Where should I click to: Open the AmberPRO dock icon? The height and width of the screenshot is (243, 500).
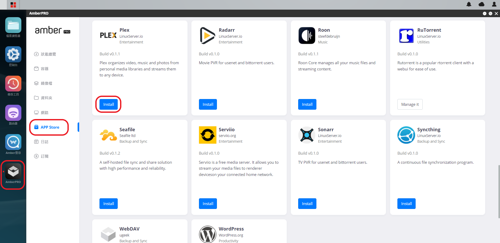pyautogui.click(x=13, y=171)
